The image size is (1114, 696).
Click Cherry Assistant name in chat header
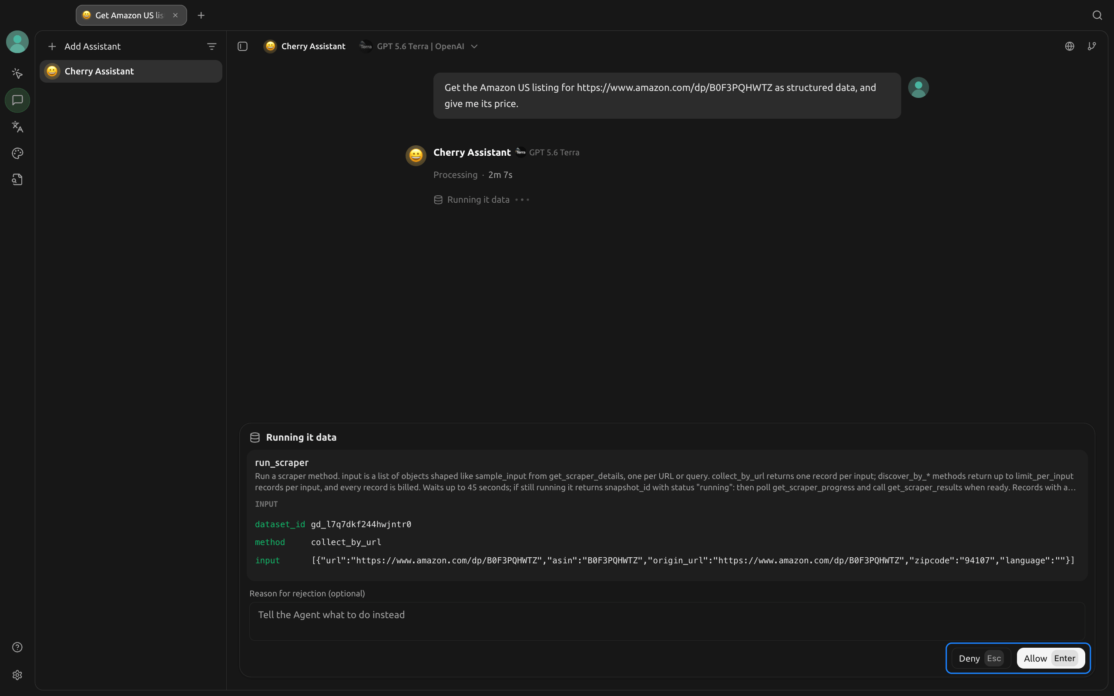(x=313, y=46)
